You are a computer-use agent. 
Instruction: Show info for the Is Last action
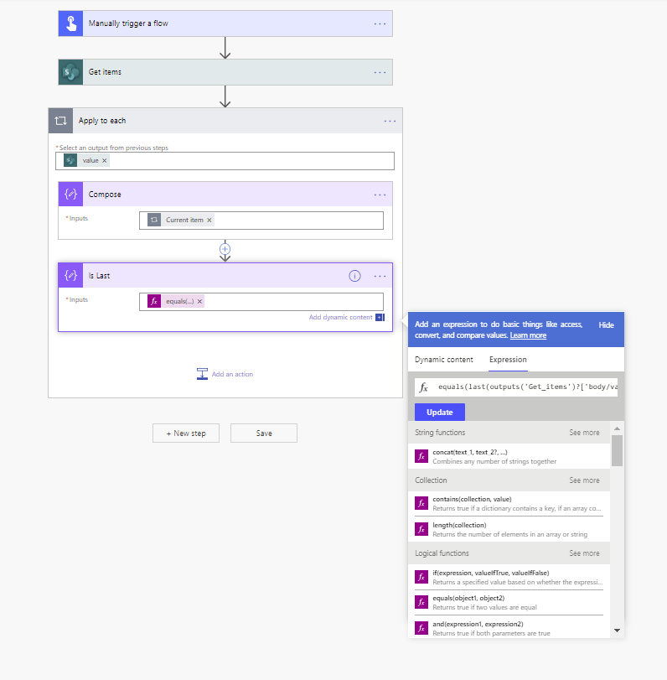(354, 276)
